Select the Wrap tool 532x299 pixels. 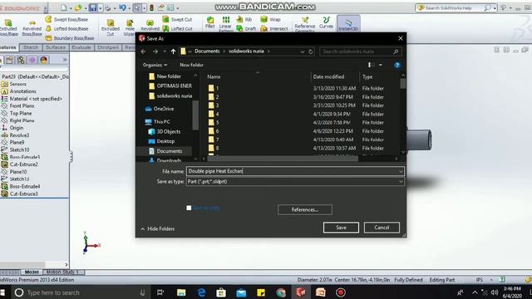pyautogui.click(x=270, y=20)
